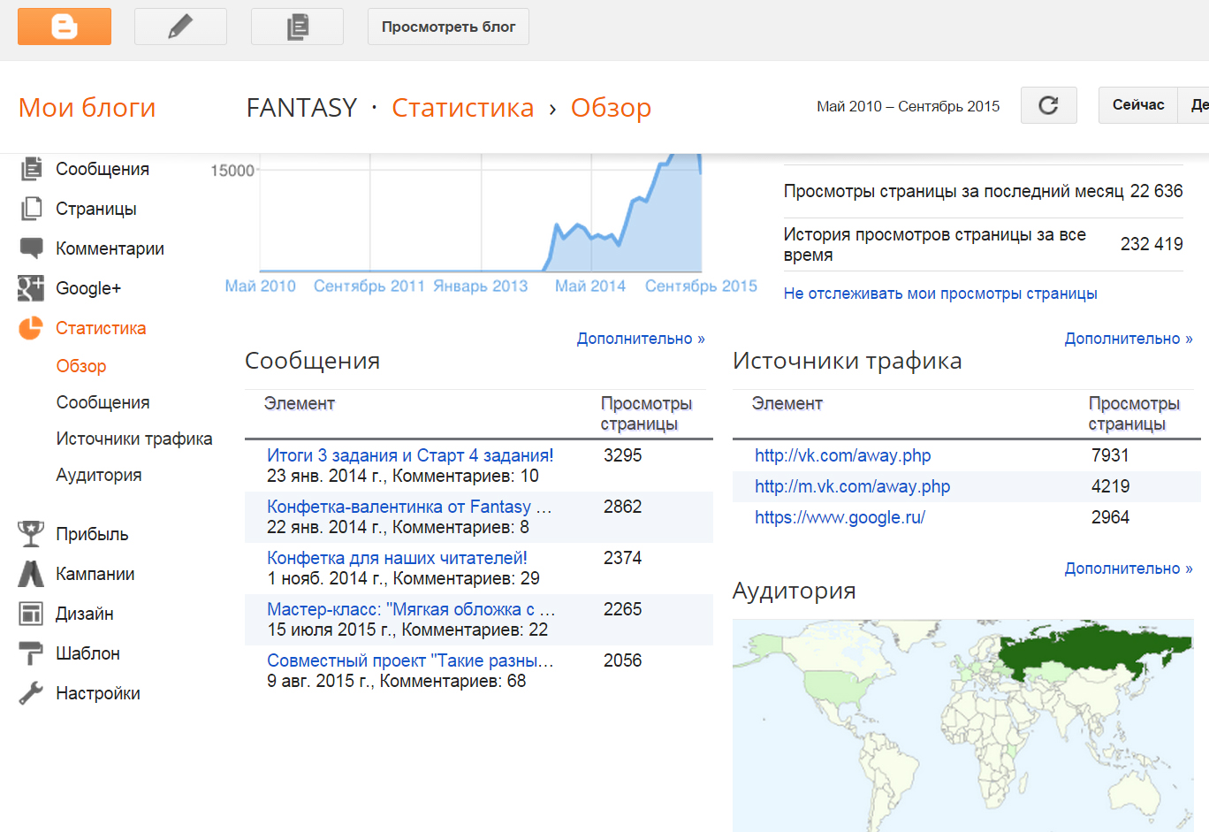Click the Кампании AdWords icon
The height and width of the screenshot is (832, 1209).
[x=31, y=574]
